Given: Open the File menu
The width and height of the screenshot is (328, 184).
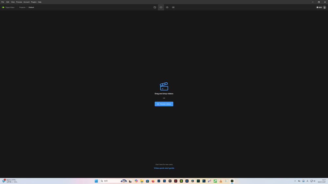Looking at the screenshot, I should [x=3, y=2].
